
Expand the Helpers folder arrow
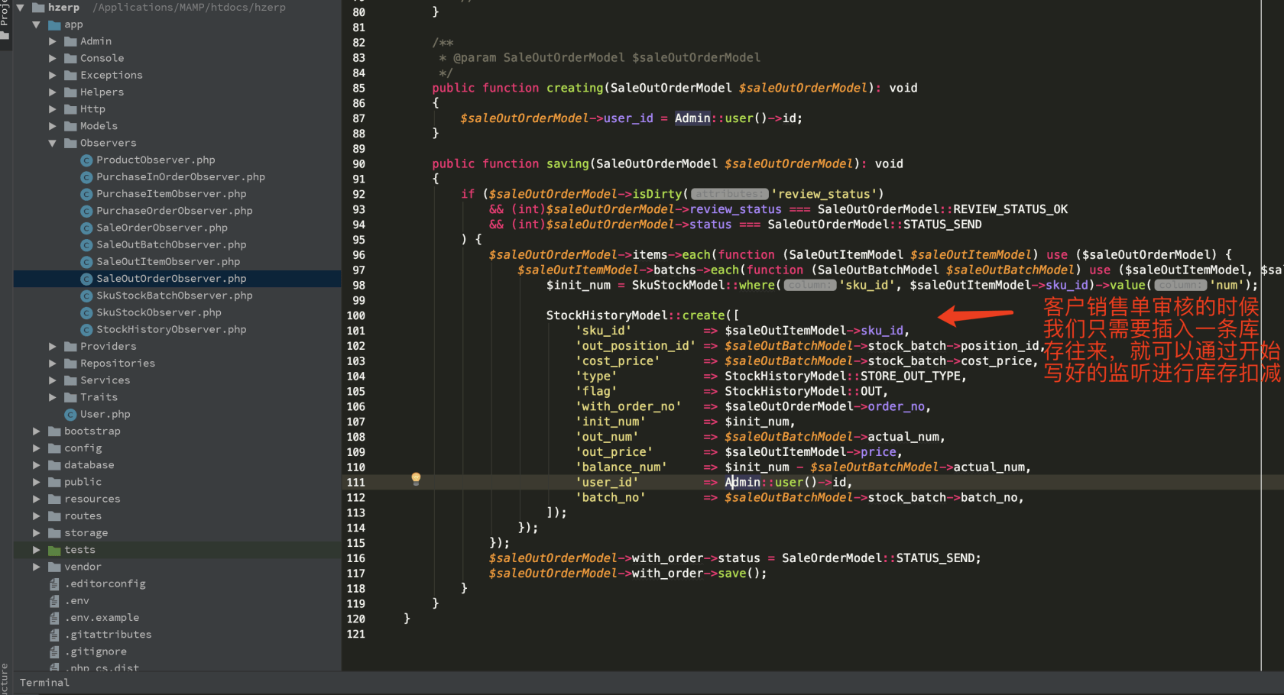click(53, 92)
